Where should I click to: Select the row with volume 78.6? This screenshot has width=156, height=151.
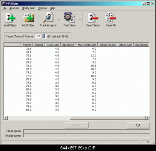(76, 49)
